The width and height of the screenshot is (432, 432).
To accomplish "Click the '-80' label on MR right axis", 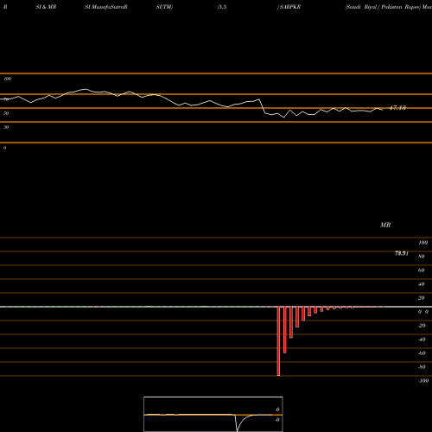I will tap(422, 367).
